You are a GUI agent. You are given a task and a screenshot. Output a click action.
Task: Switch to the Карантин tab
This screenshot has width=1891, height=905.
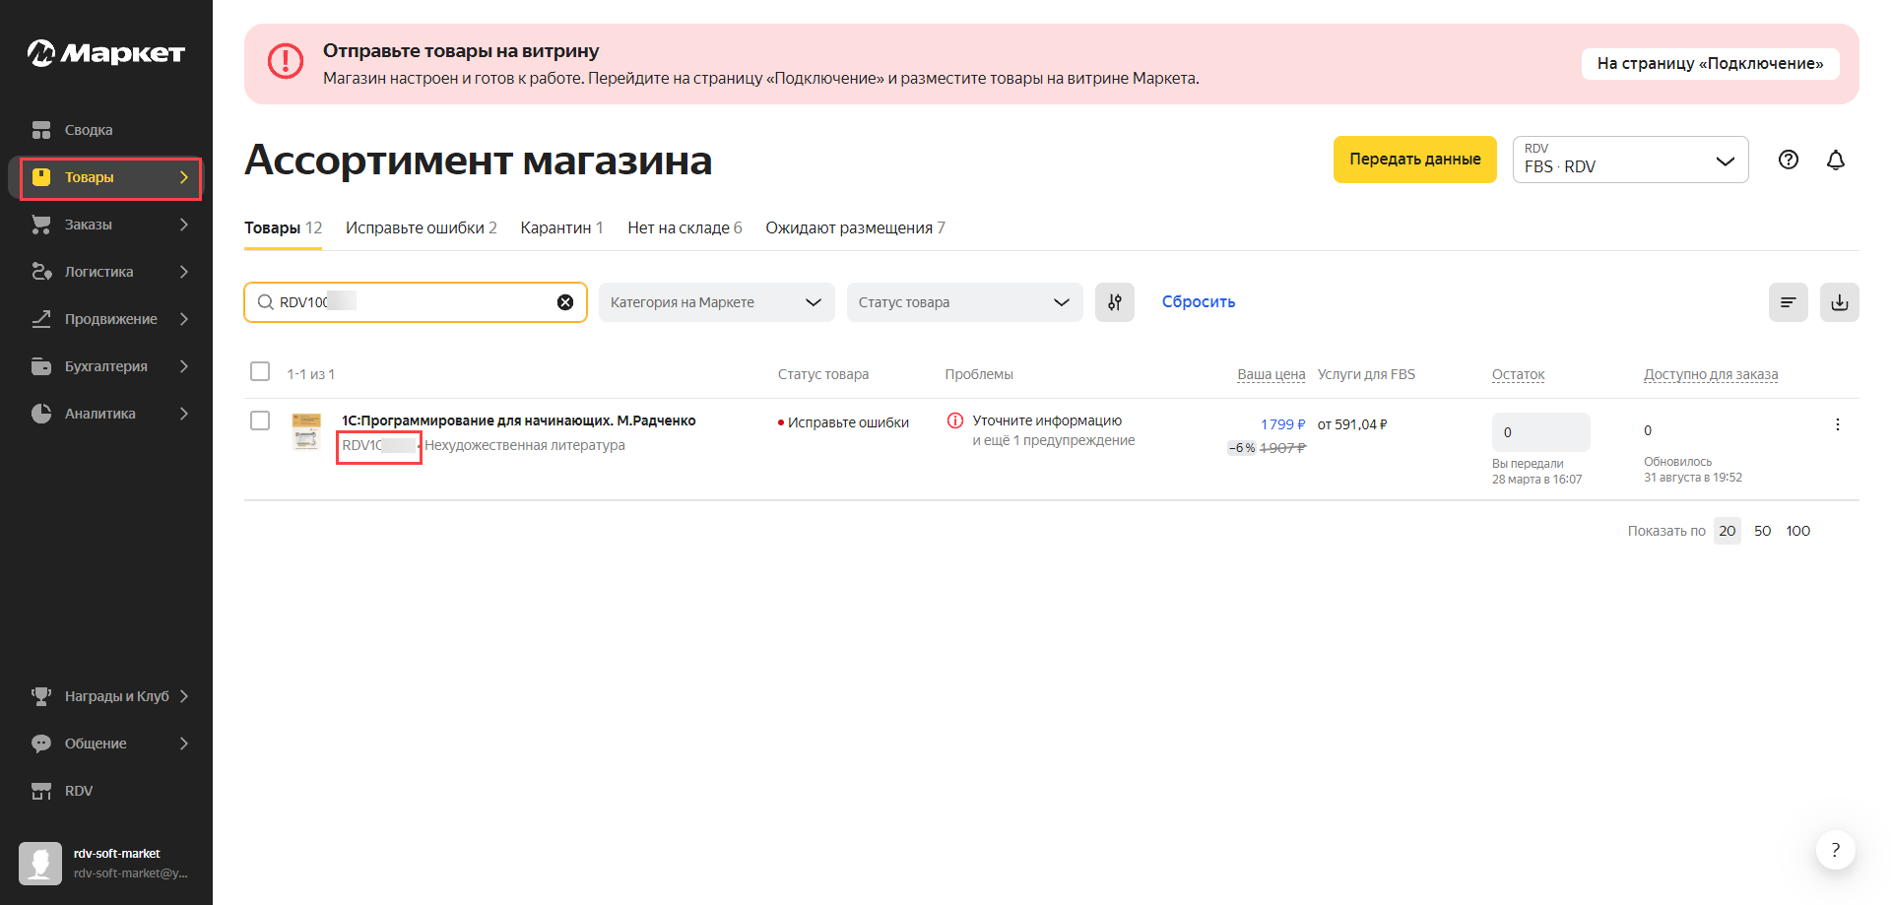click(x=561, y=227)
